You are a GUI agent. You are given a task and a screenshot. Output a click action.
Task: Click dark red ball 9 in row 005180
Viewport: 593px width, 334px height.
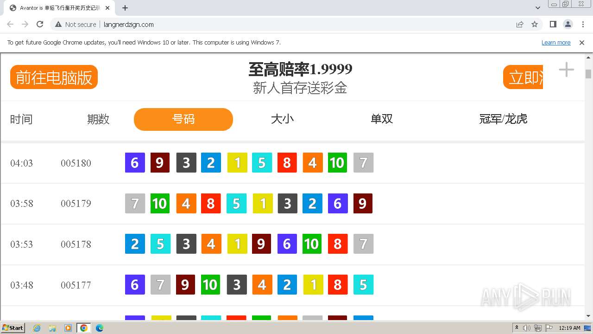(x=160, y=163)
